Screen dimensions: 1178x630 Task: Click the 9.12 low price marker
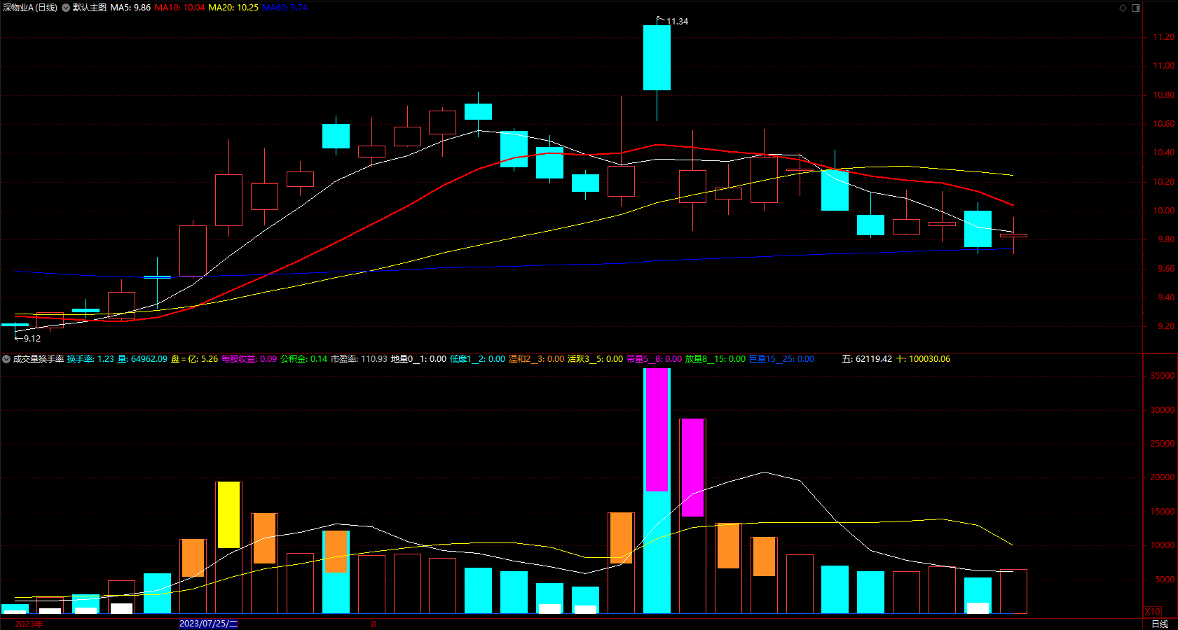point(32,339)
